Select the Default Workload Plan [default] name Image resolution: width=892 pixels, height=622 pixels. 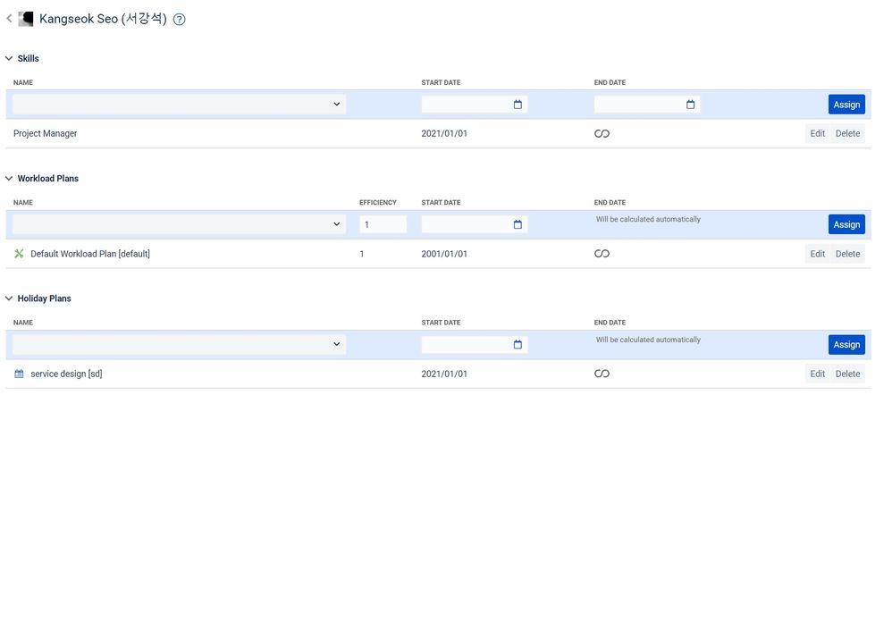click(90, 254)
